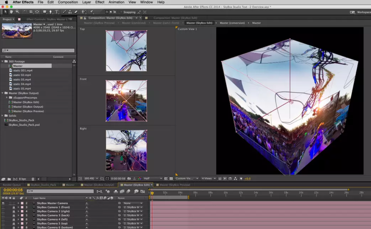Select the Eraser tool
Viewport: 371px width, 229px height.
76,12
